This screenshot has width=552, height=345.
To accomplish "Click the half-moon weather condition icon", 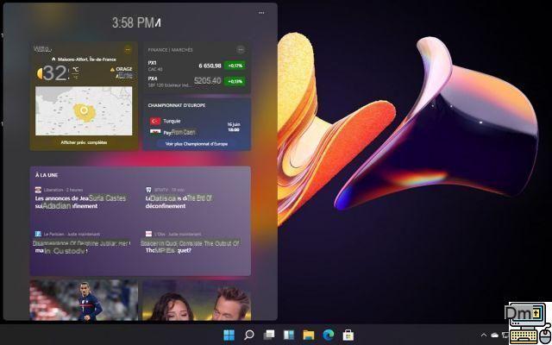I will (x=40, y=73).
